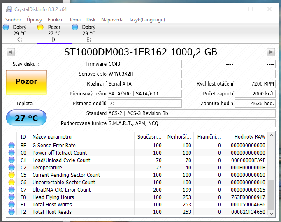Open the Funkce menu
281x222 pixels.
click(x=56, y=20)
